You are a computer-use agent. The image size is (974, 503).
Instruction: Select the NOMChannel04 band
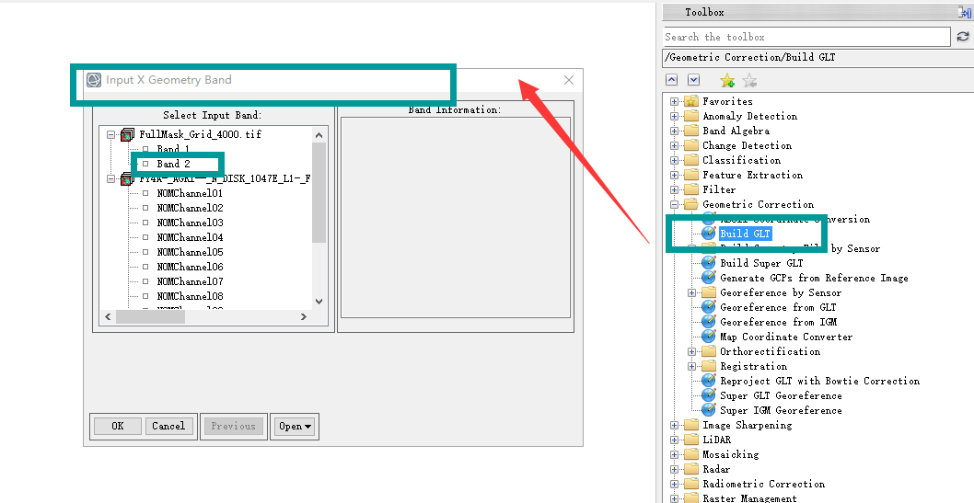point(190,237)
